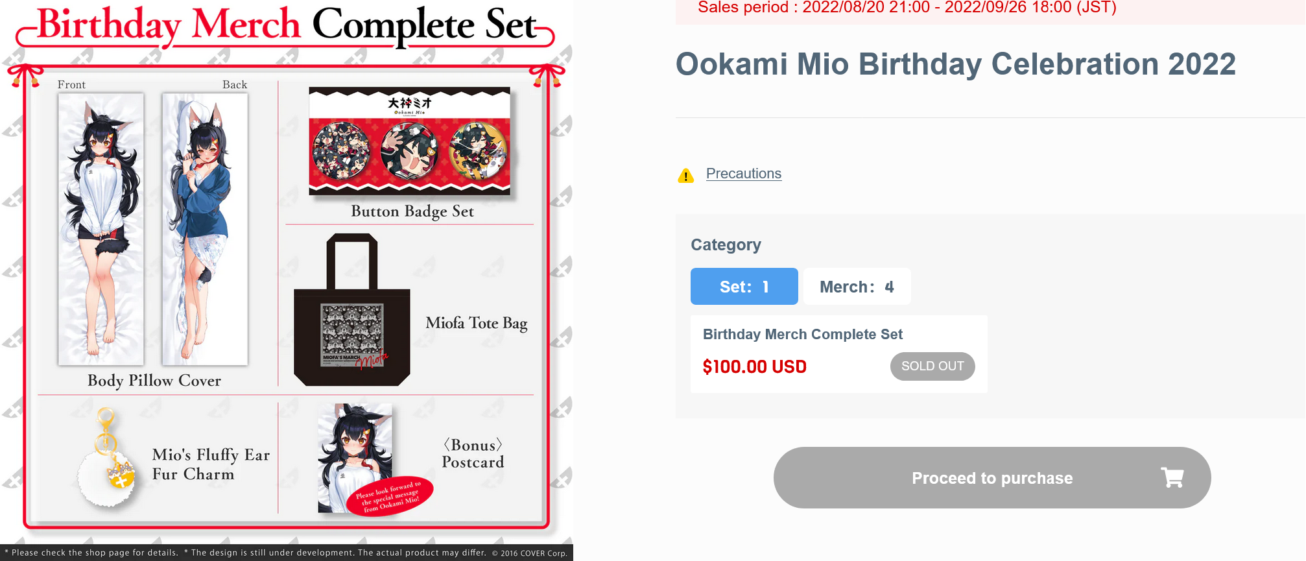1306x561 pixels.
Task: Switch to the "Merch: 4" category tab
Action: tap(857, 287)
